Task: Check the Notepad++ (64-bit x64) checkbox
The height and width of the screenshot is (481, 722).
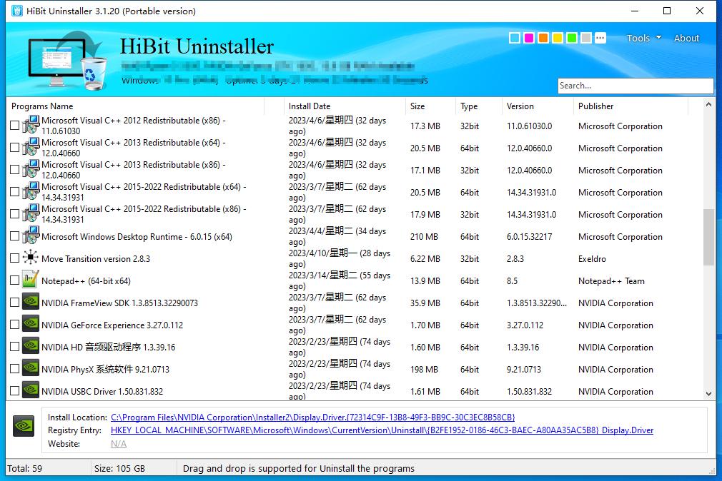Action: pyautogui.click(x=15, y=281)
